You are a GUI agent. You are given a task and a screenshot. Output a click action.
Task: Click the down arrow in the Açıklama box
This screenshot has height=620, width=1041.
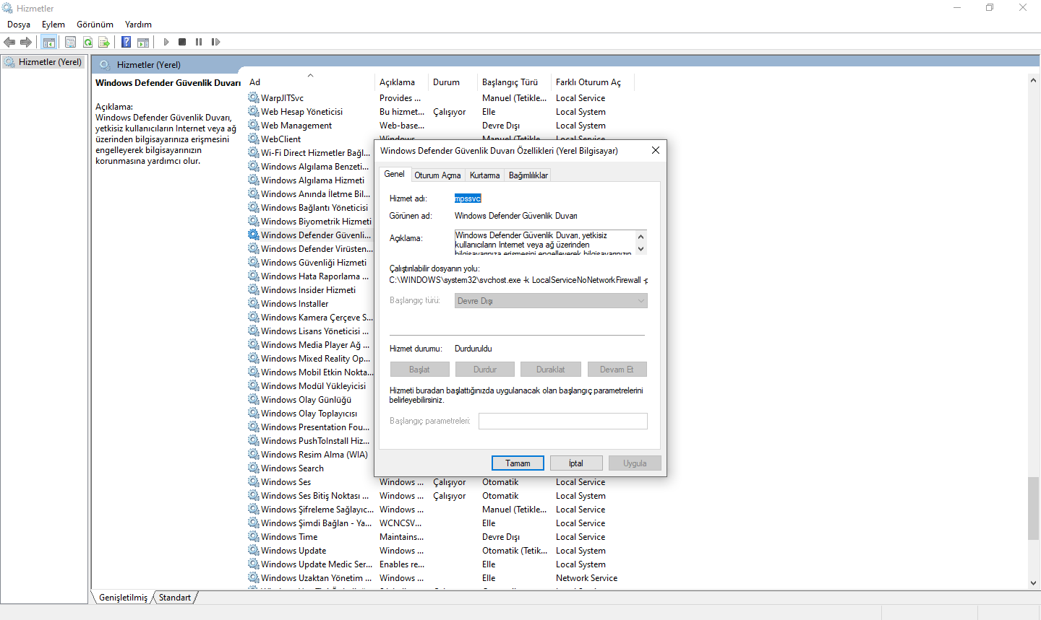point(641,249)
